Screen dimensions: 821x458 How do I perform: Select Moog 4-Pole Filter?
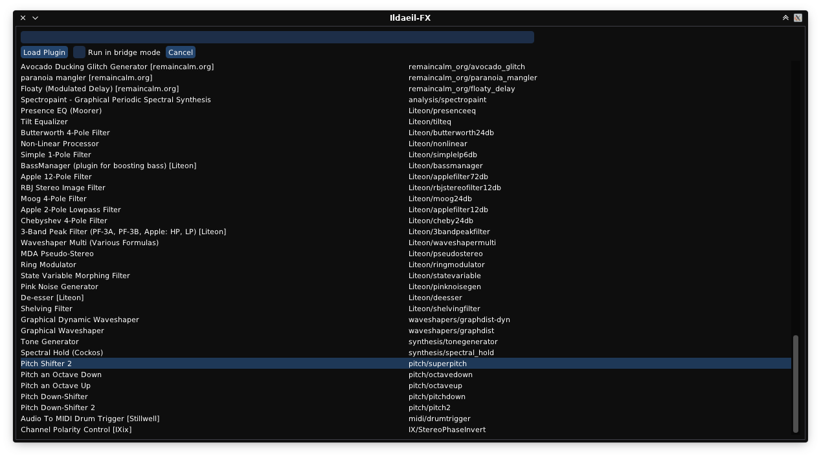(54, 199)
